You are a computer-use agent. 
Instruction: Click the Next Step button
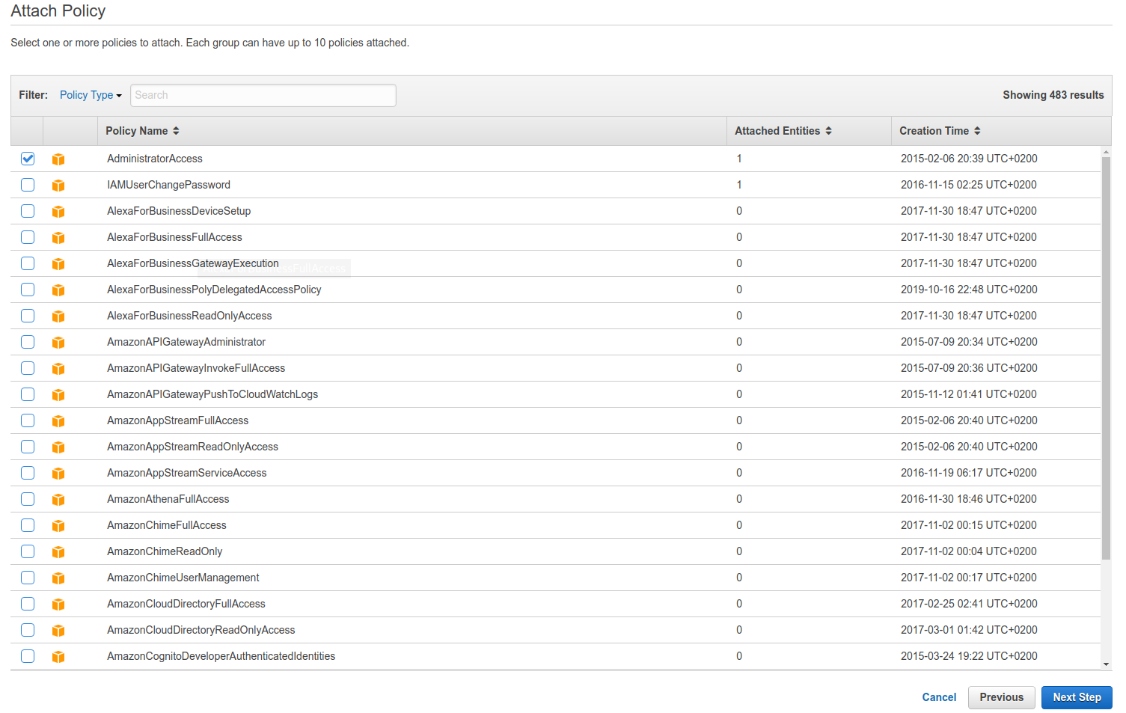tap(1077, 697)
